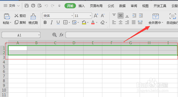Switch to the 数据 tab
The image size is (178, 97).
(122, 6)
